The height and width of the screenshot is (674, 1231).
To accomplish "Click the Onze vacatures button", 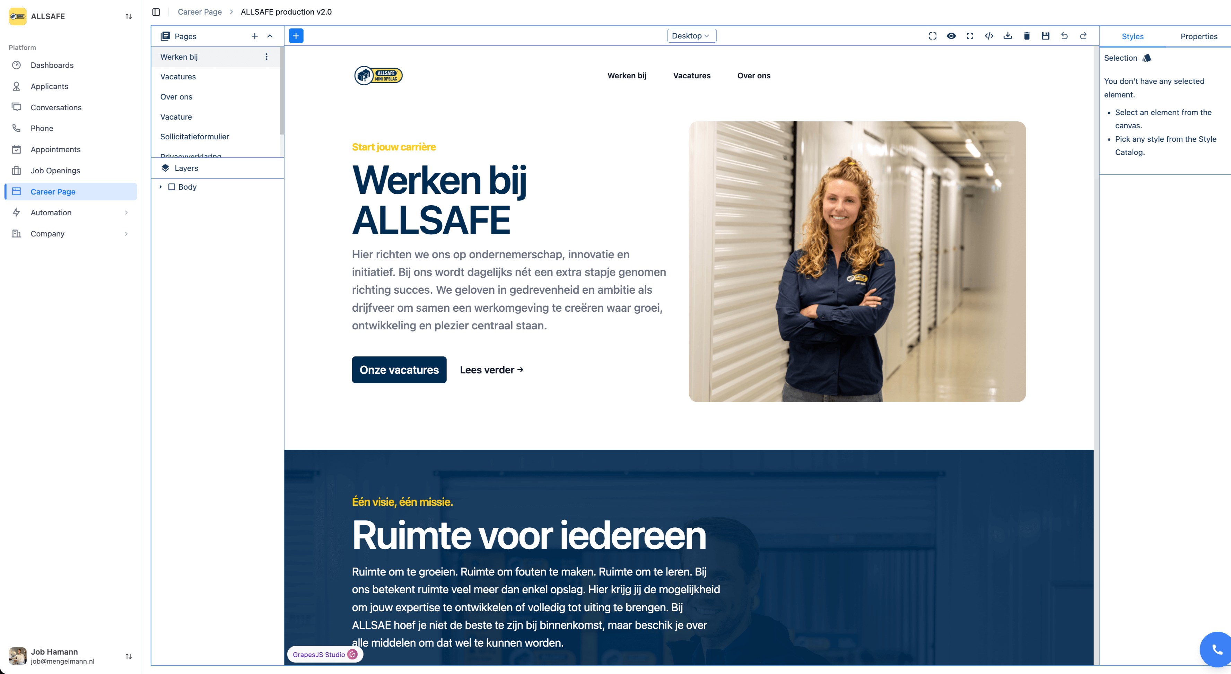I will 399,370.
